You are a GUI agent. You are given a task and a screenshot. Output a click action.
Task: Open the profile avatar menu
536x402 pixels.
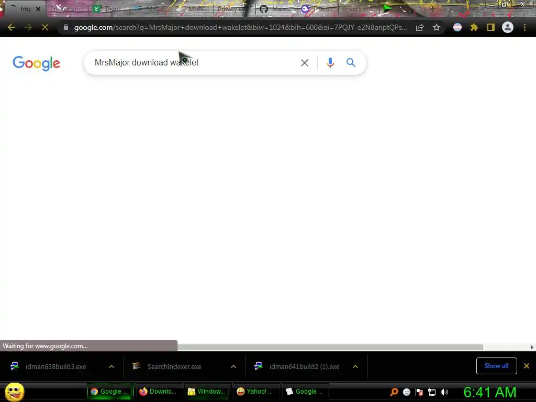pos(508,27)
